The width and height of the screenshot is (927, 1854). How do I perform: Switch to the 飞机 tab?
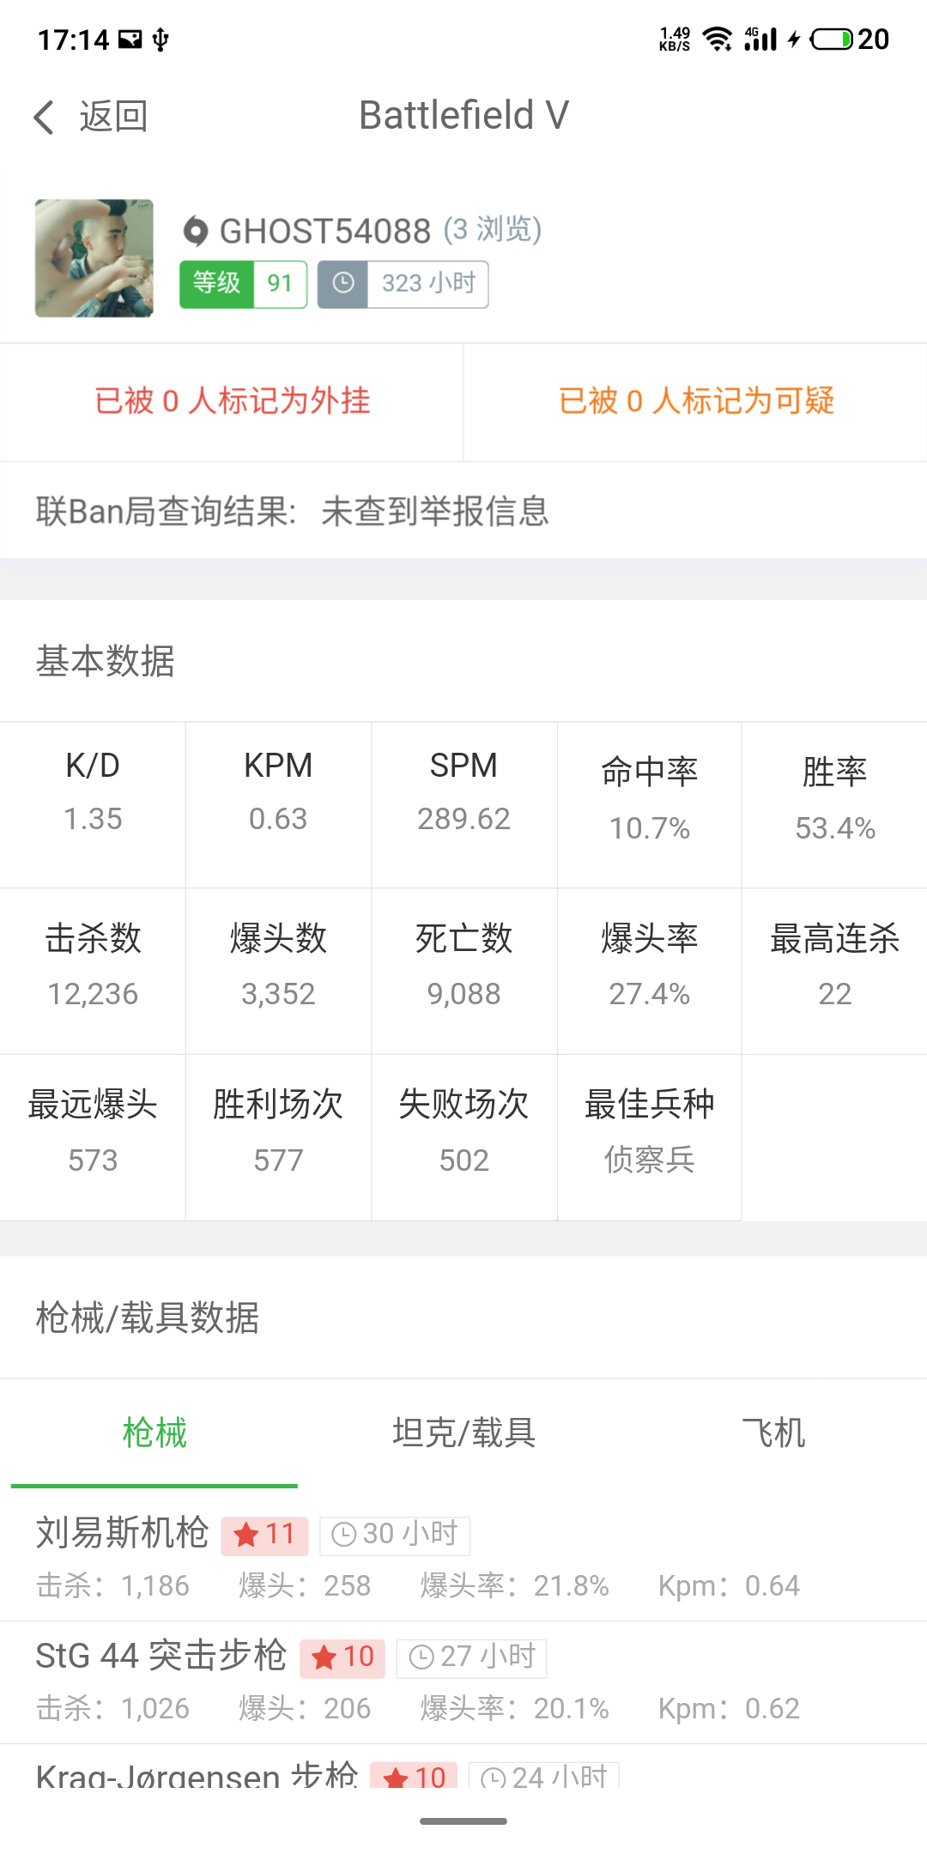click(x=772, y=1433)
